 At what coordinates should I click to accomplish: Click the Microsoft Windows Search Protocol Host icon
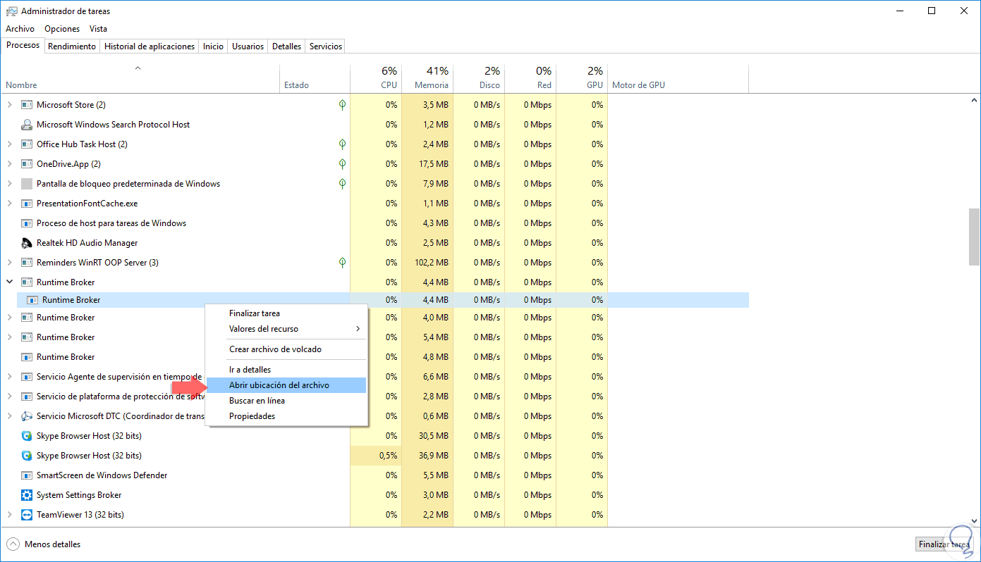27,125
